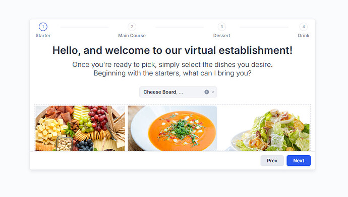This screenshot has height=197, width=348.
Task: Pick the Caesar salad image
Action: 265,128
